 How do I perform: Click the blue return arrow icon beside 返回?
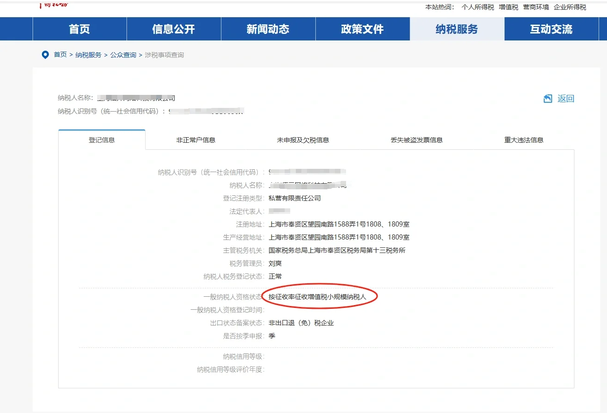click(547, 98)
